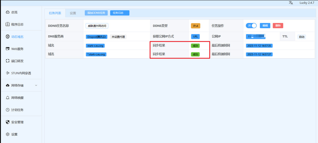Click the Web服务 sidebar icon
Image resolution: width=318 pixels, height=143 pixels.
8,49
